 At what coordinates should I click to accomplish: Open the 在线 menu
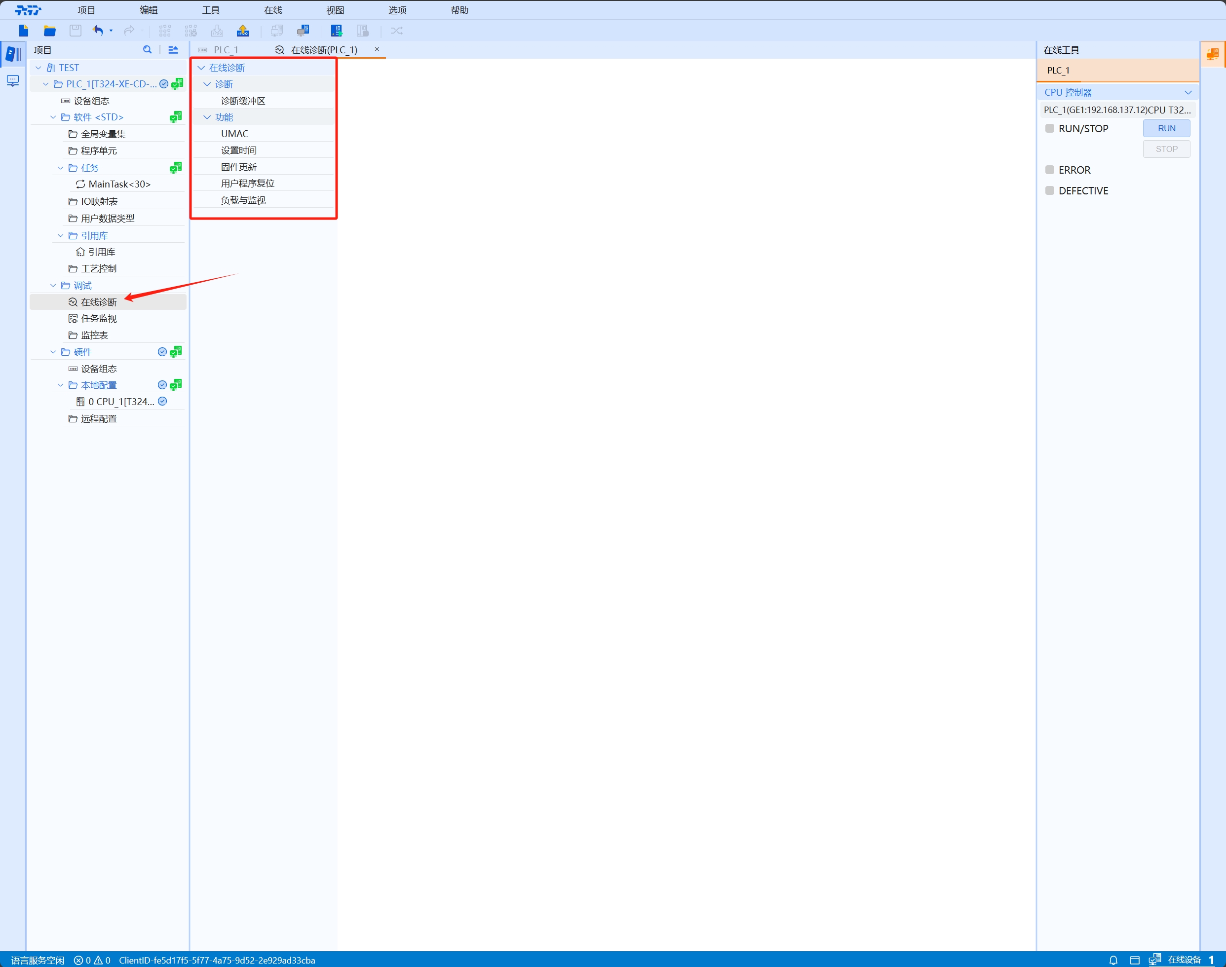pyautogui.click(x=273, y=10)
